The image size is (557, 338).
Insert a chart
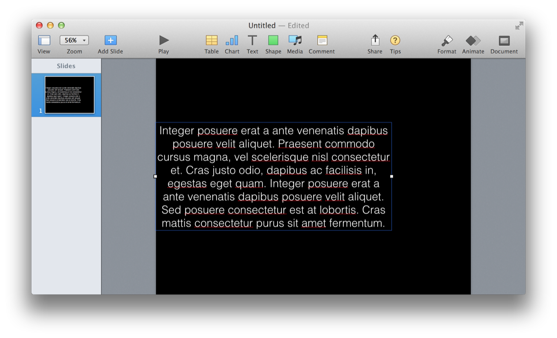click(x=232, y=40)
